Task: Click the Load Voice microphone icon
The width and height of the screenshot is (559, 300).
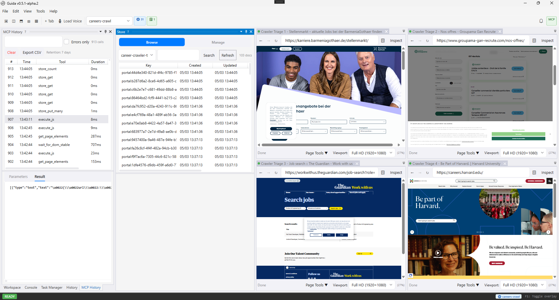Action: pyautogui.click(x=60, y=21)
